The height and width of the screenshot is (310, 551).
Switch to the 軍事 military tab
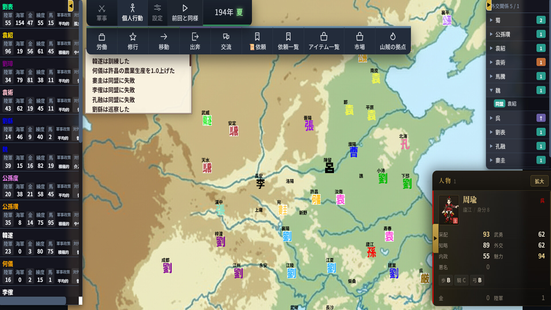point(102,13)
